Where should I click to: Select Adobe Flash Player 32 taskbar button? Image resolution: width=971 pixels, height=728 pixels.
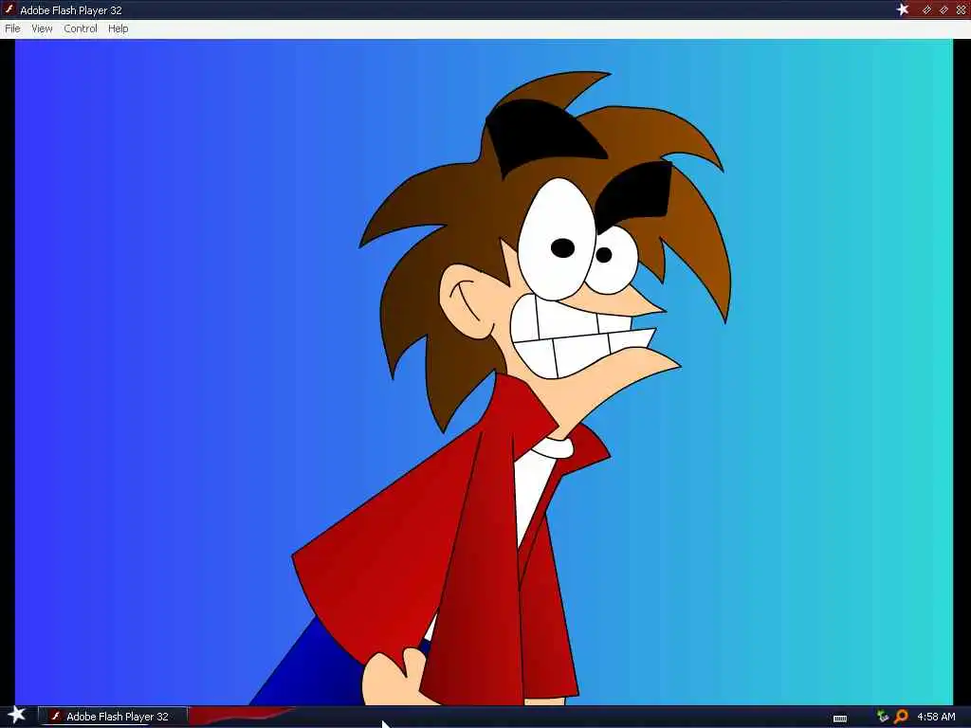click(x=112, y=717)
